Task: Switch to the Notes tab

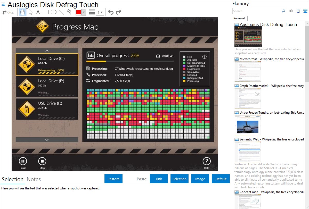Action: coord(34,179)
